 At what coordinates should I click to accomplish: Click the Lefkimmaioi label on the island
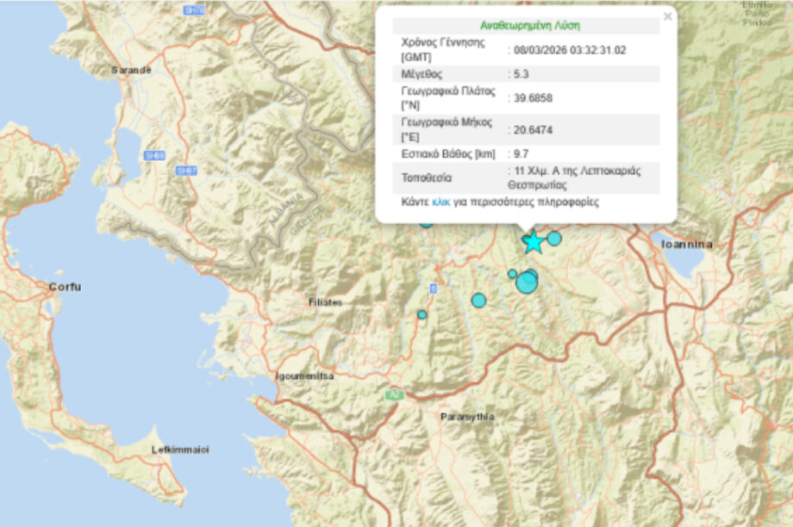click(180, 449)
